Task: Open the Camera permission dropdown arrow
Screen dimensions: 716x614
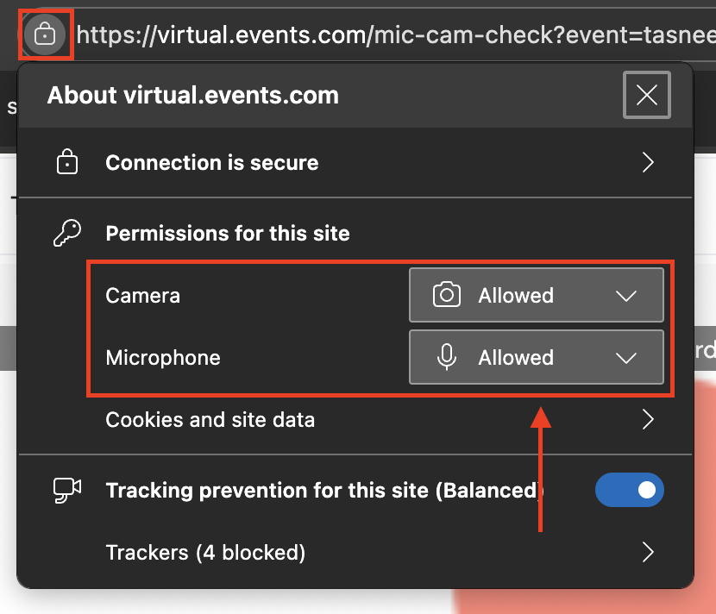Action: point(626,296)
